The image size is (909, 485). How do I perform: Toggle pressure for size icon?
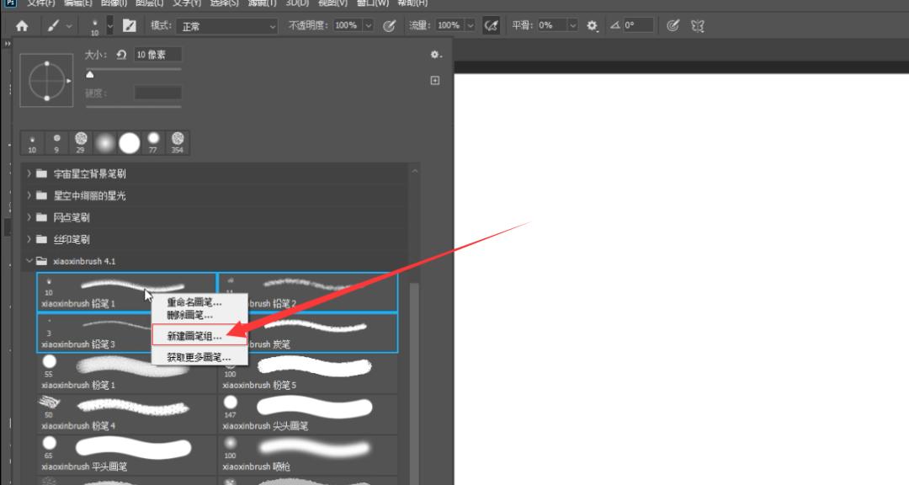click(x=672, y=25)
